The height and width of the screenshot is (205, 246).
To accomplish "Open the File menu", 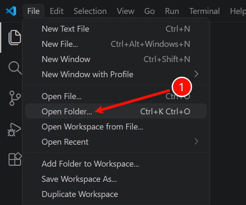I will [33, 11].
